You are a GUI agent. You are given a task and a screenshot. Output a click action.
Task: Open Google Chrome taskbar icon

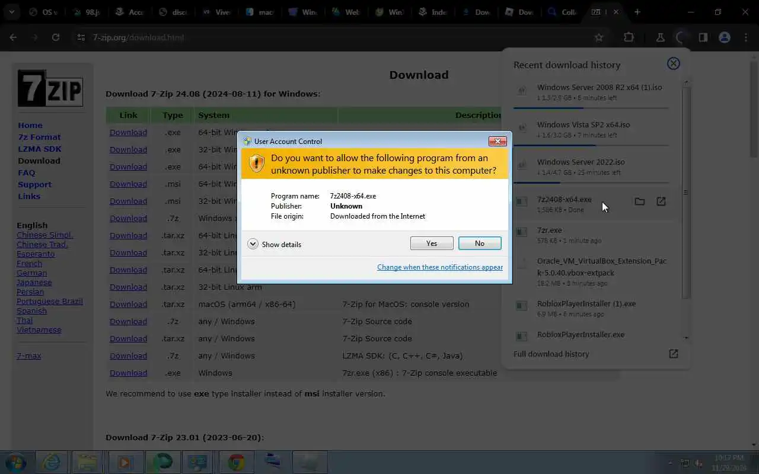coord(236,462)
